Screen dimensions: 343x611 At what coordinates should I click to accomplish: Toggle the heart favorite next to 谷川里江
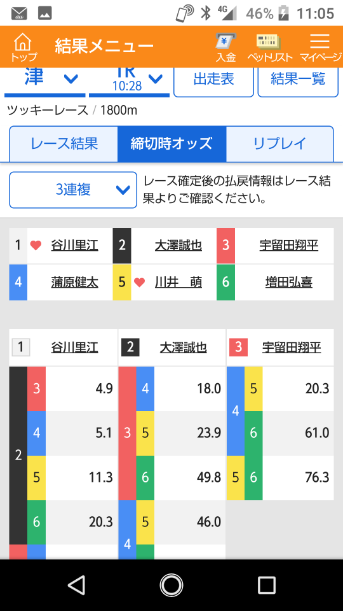pos(36,246)
